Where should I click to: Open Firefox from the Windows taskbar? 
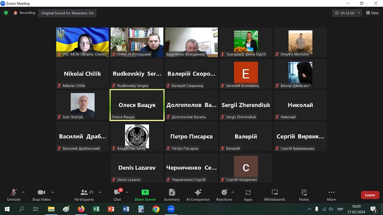[80, 209]
